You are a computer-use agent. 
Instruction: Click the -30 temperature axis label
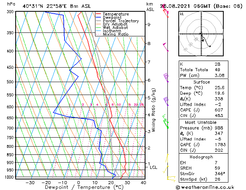(x=30, y=183)
